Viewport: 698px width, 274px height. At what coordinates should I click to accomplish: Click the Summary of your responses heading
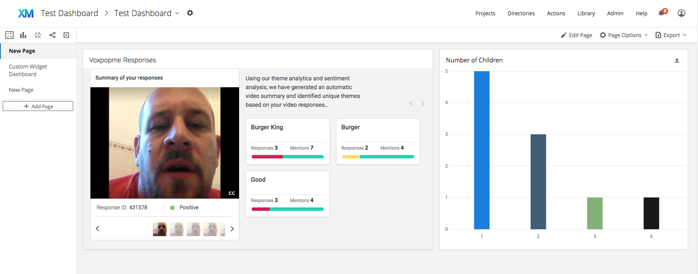(x=129, y=78)
